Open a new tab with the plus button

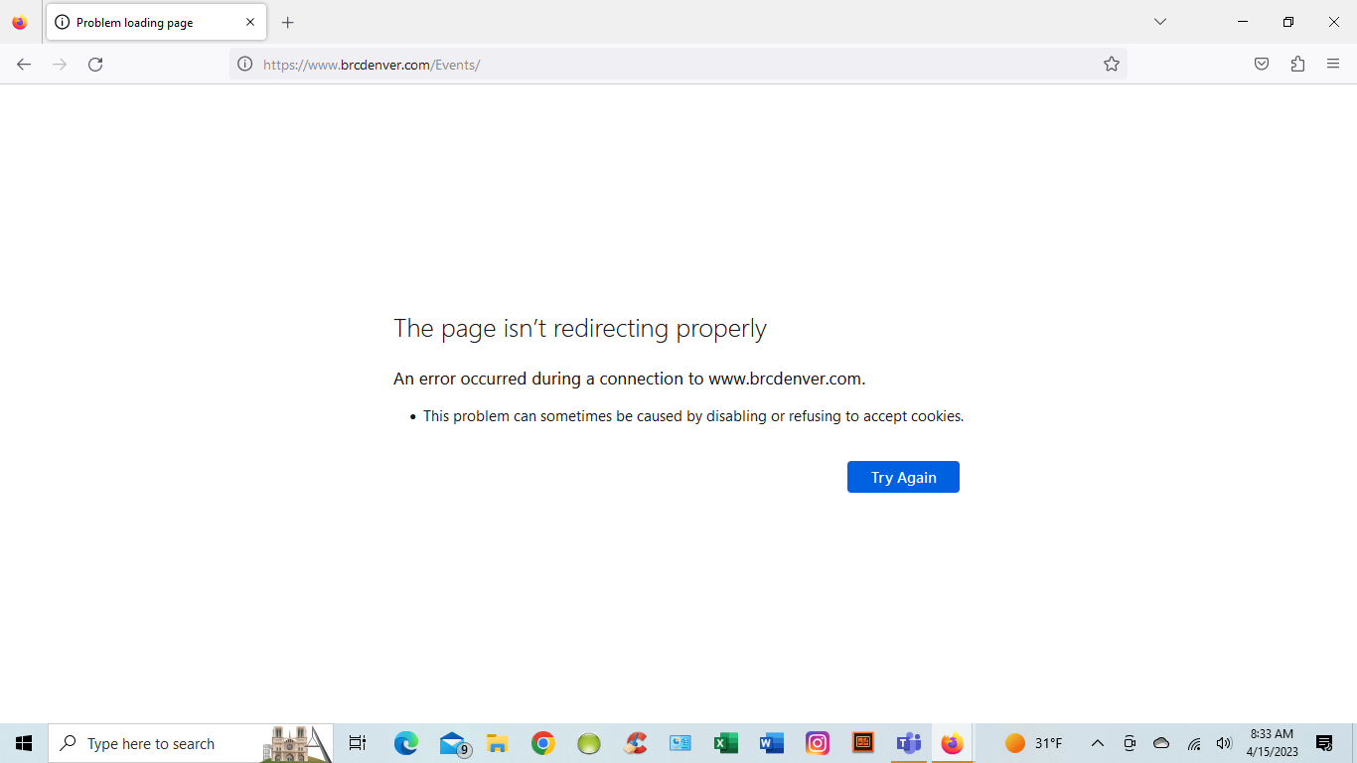coord(288,22)
